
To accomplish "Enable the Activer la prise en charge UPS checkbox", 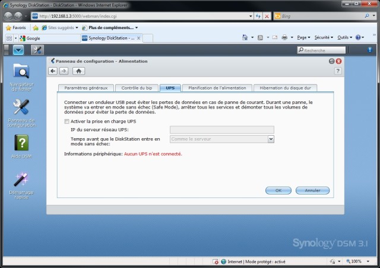I will pos(67,122).
